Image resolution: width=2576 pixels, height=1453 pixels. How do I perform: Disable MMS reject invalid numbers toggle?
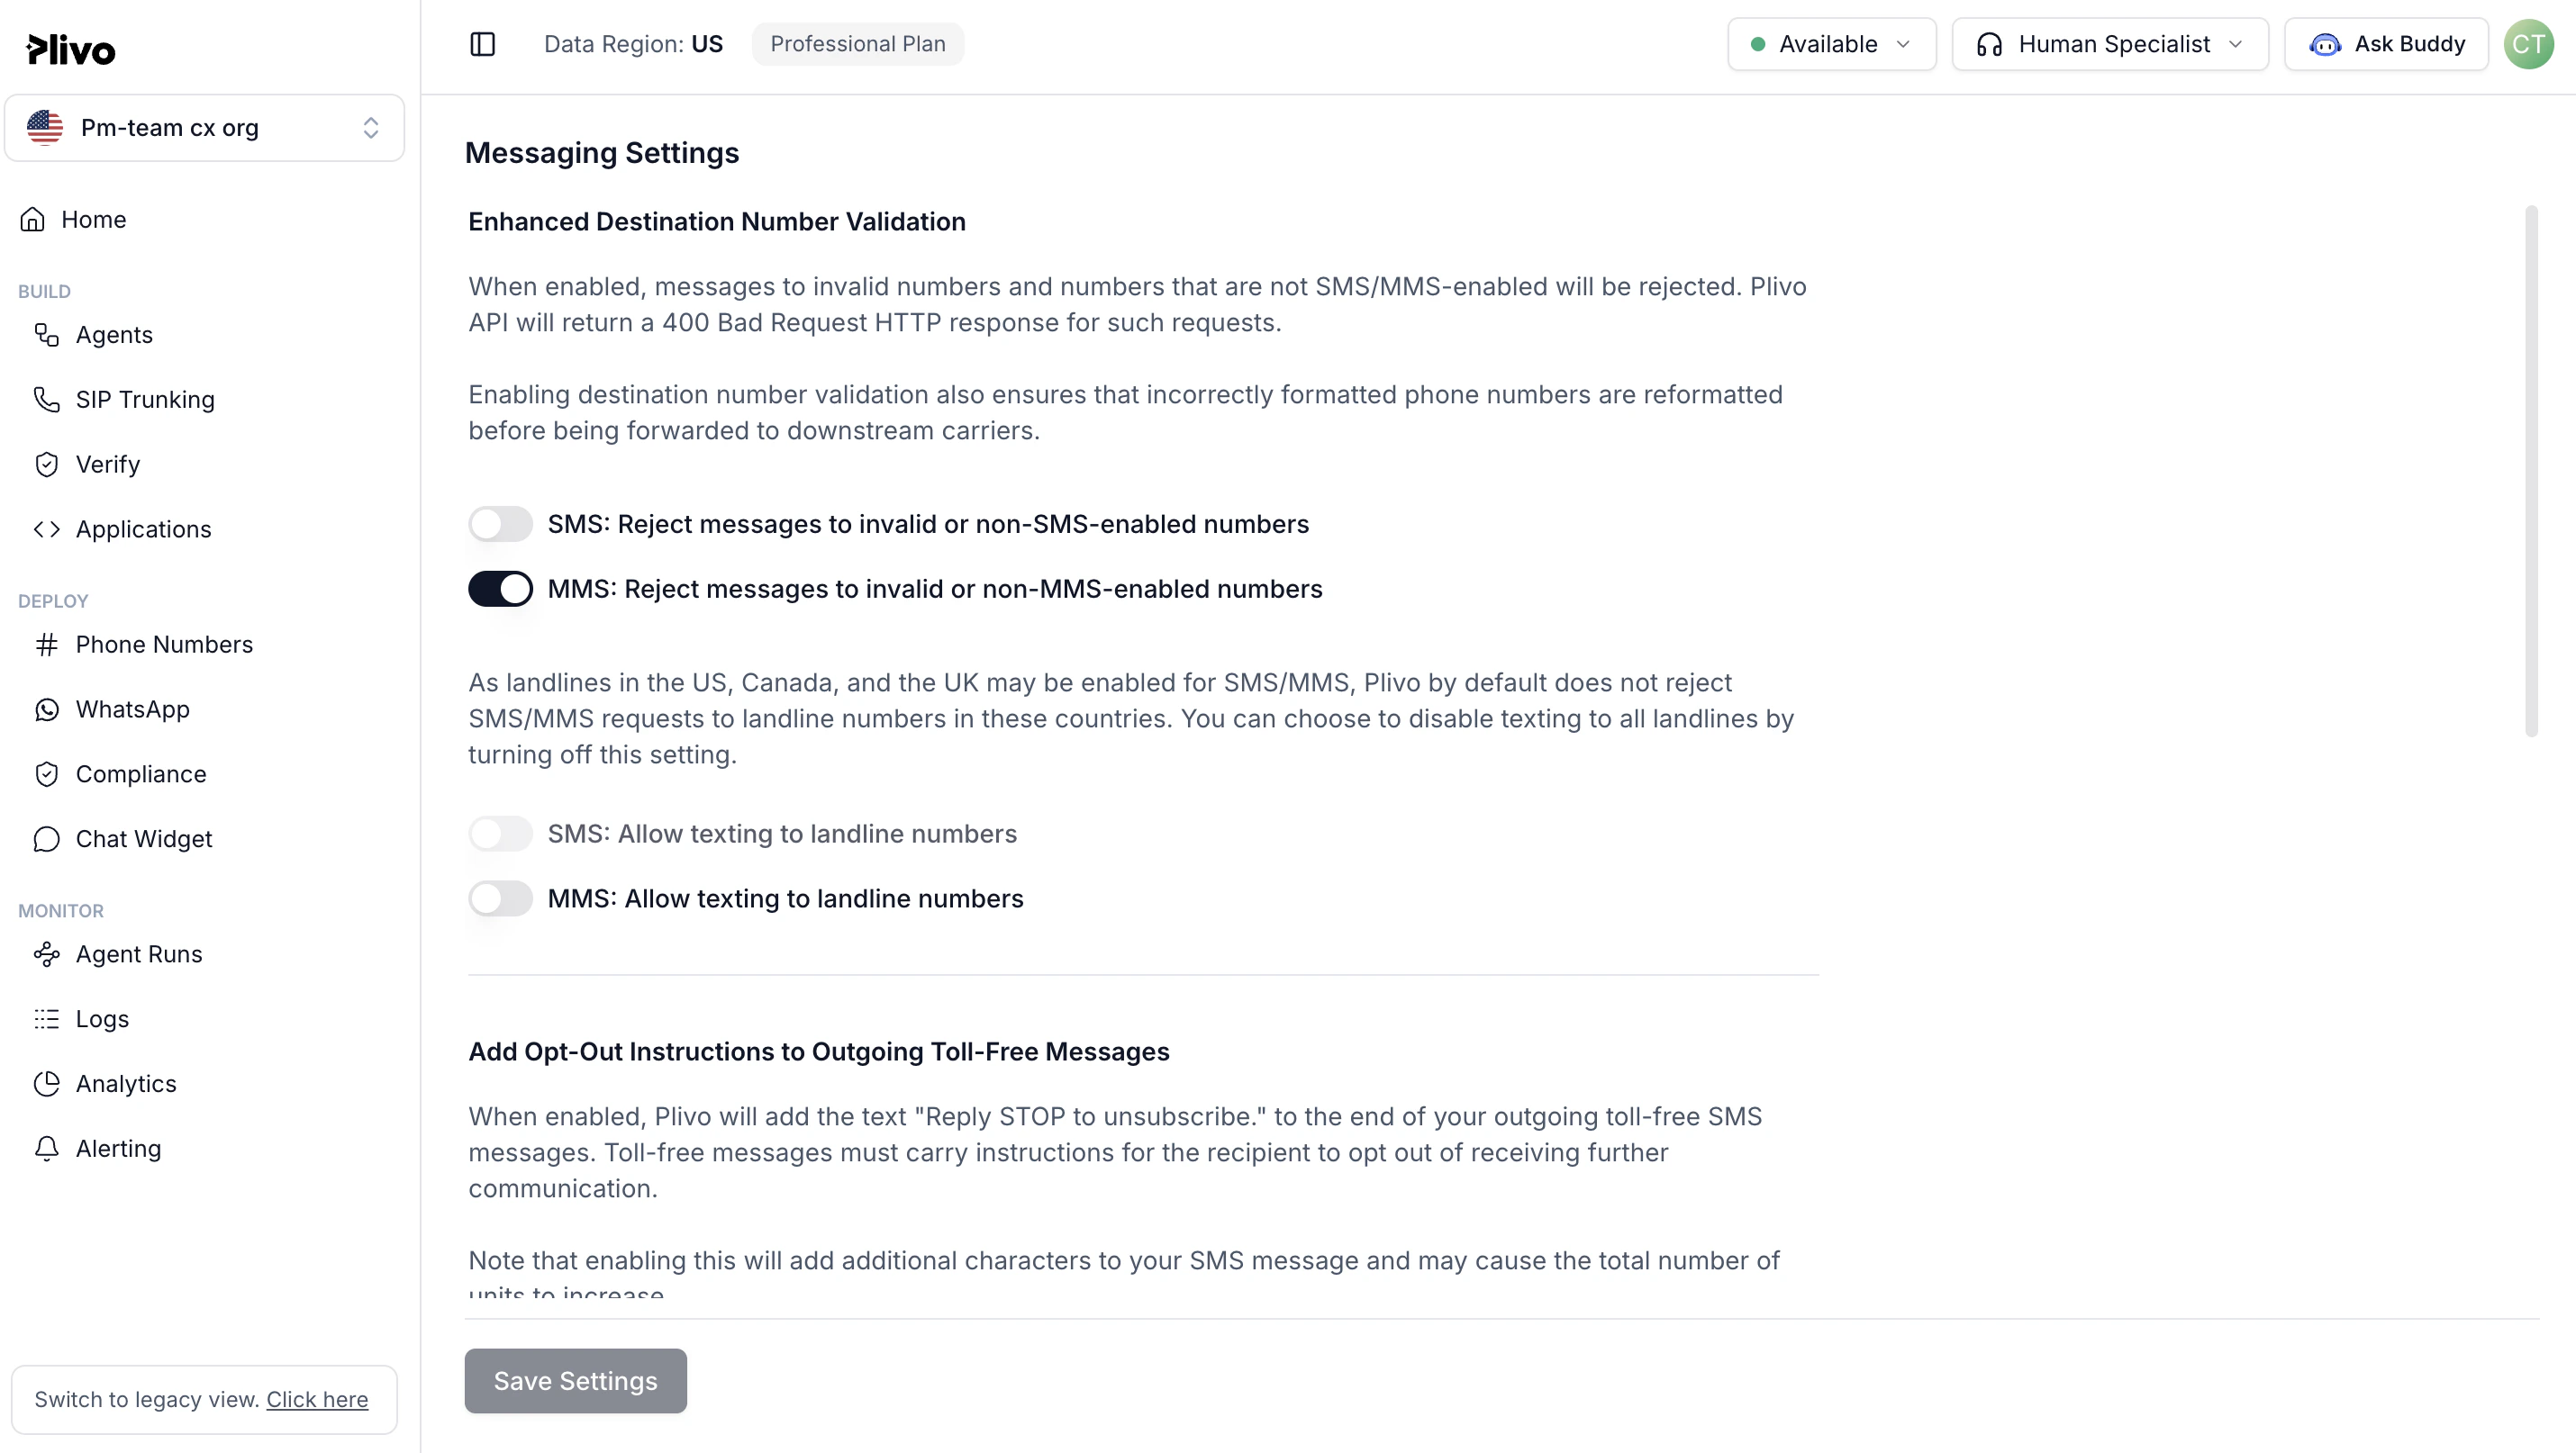(500, 590)
